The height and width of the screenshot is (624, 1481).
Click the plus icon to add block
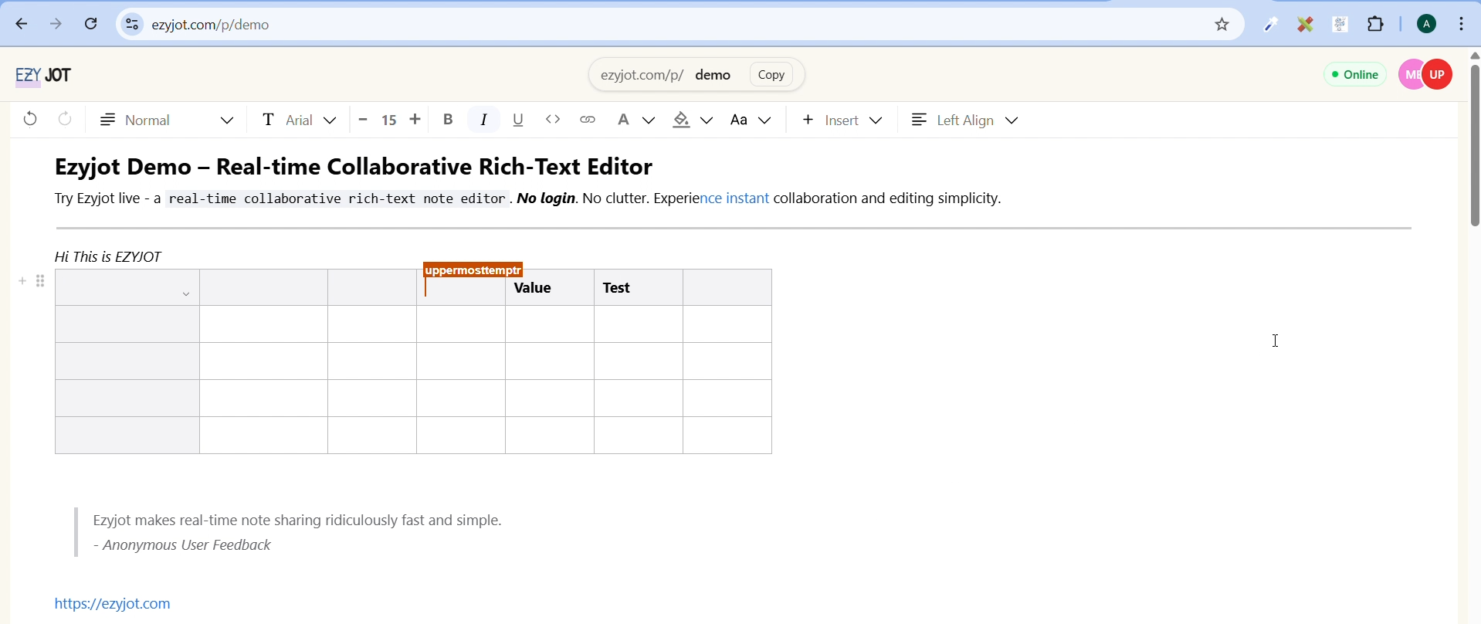[22, 282]
